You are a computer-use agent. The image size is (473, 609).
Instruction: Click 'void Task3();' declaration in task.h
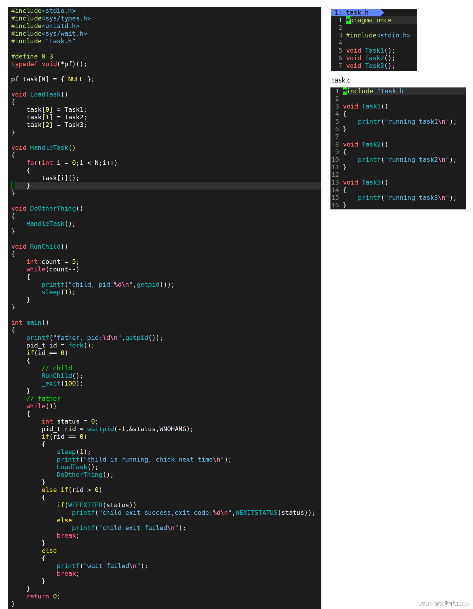[x=371, y=66]
